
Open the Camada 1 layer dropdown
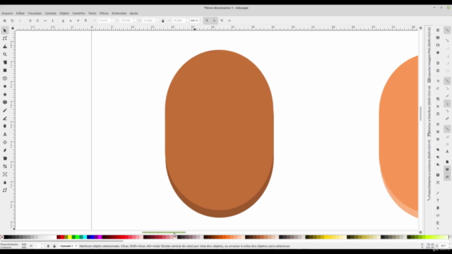coord(68,246)
